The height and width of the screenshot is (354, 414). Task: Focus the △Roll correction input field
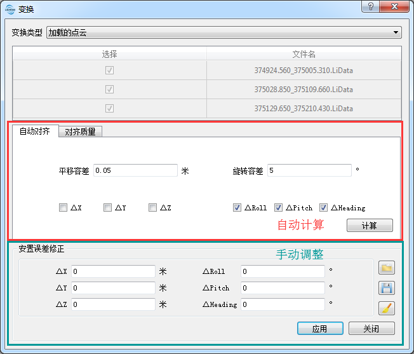point(283,271)
